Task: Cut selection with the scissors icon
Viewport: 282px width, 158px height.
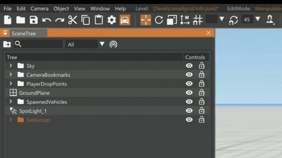Action: pyautogui.click(x=73, y=20)
